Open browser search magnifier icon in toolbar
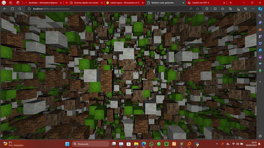Viewport: 264px width, 148px height. [20, 9]
